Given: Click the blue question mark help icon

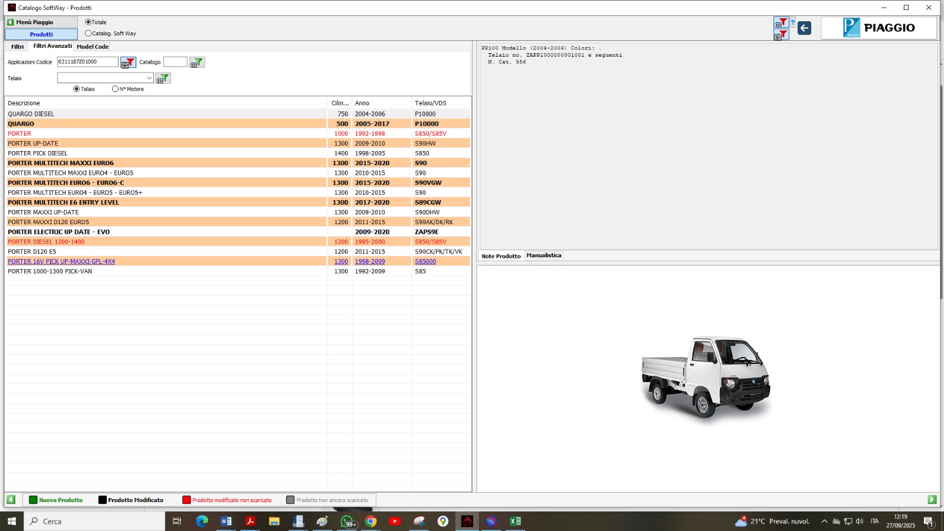Looking at the screenshot, I should point(793,22).
